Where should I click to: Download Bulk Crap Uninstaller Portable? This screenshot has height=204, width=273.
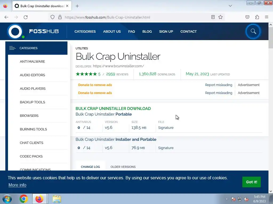pyautogui.click(x=104, y=114)
